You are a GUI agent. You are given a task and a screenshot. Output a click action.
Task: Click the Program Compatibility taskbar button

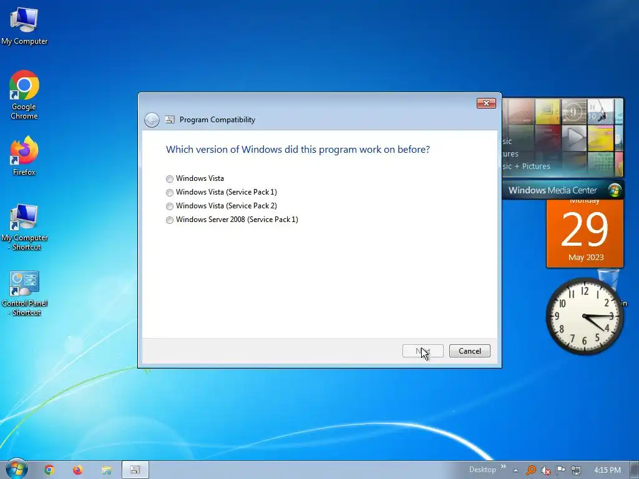pyautogui.click(x=135, y=470)
